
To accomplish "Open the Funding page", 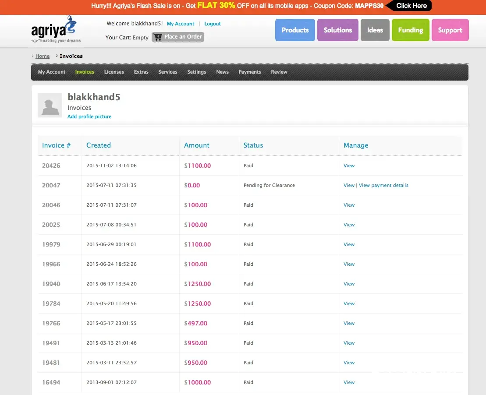I will click(410, 30).
